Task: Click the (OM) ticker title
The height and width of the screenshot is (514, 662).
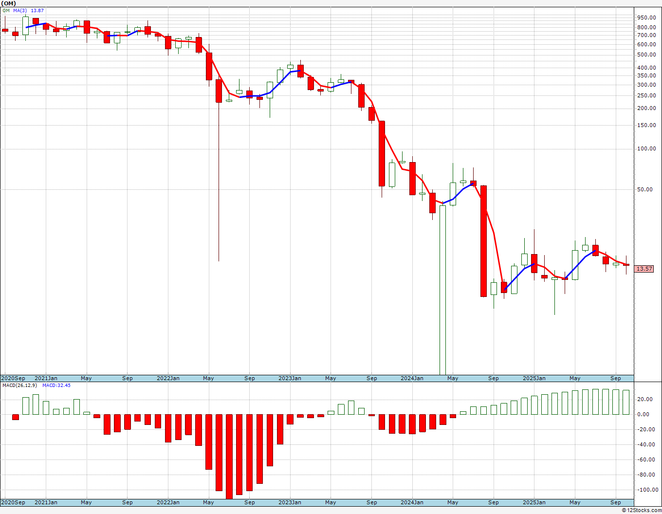Action: click(9, 3)
